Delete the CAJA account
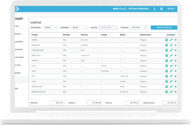The width and height of the screenshot is (192, 125). click(x=176, y=82)
